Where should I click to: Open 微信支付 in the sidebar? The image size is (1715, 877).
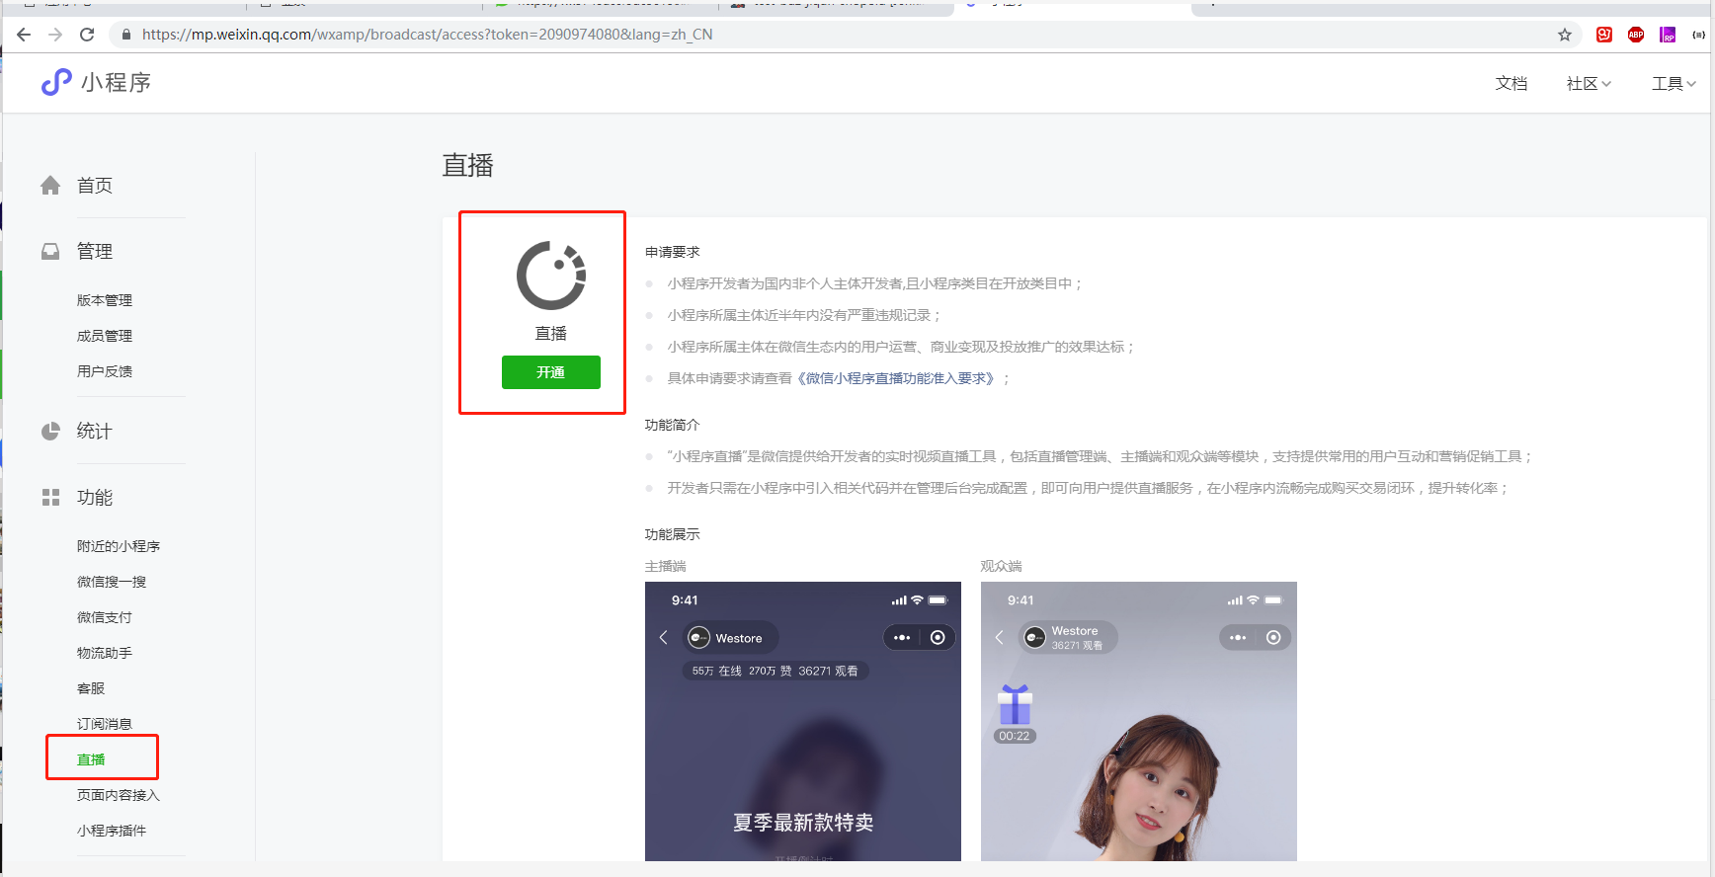coord(105,617)
